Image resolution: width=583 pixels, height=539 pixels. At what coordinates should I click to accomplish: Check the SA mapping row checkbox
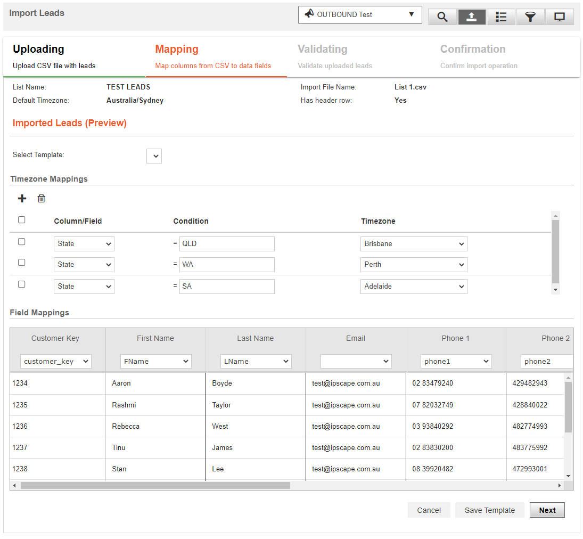tap(22, 284)
